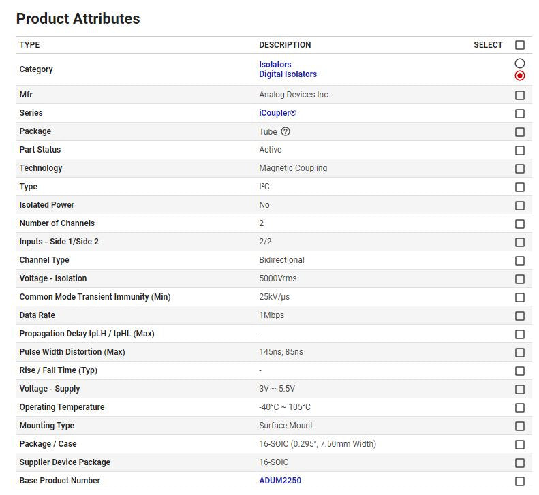Viewport: 539px width, 495px height.
Task: Enable the Series iCoupler checkbox
Action: 520,114
